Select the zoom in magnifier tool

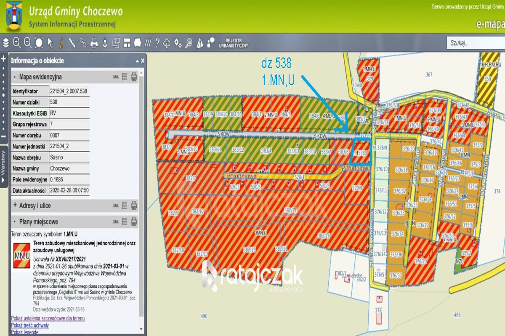pyautogui.click(x=17, y=42)
